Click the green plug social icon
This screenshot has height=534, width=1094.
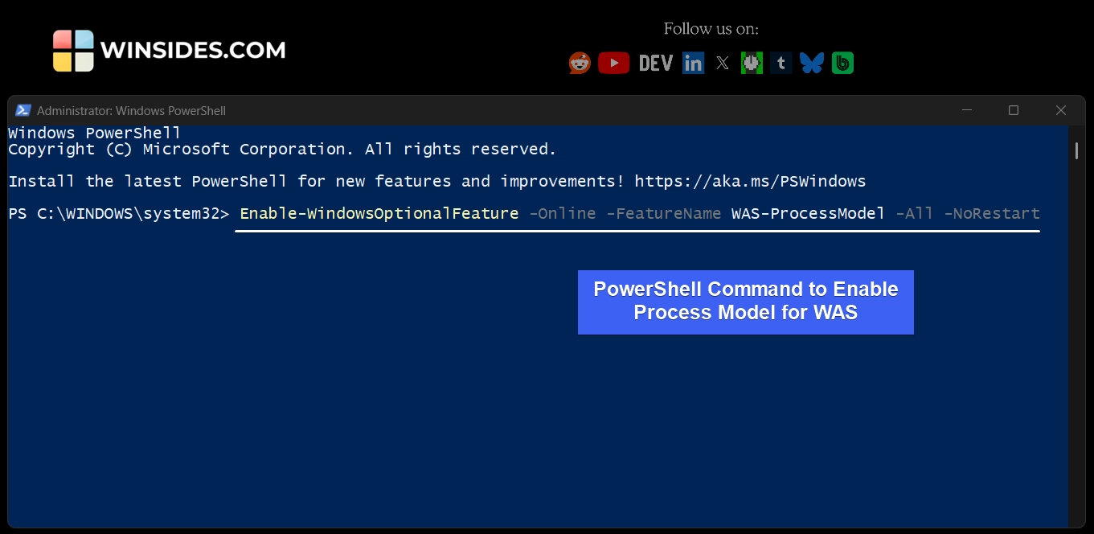(752, 62)
